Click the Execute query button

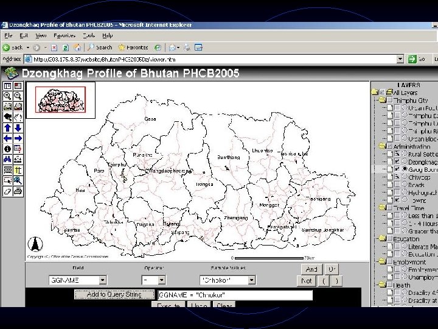pyautogui.click(x=169, y=305)
